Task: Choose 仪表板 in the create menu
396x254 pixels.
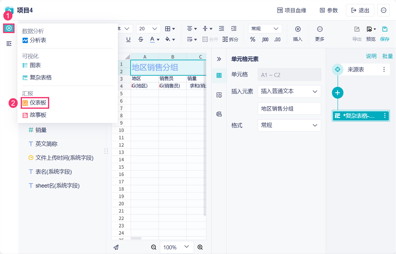Action: coord(35,103)
